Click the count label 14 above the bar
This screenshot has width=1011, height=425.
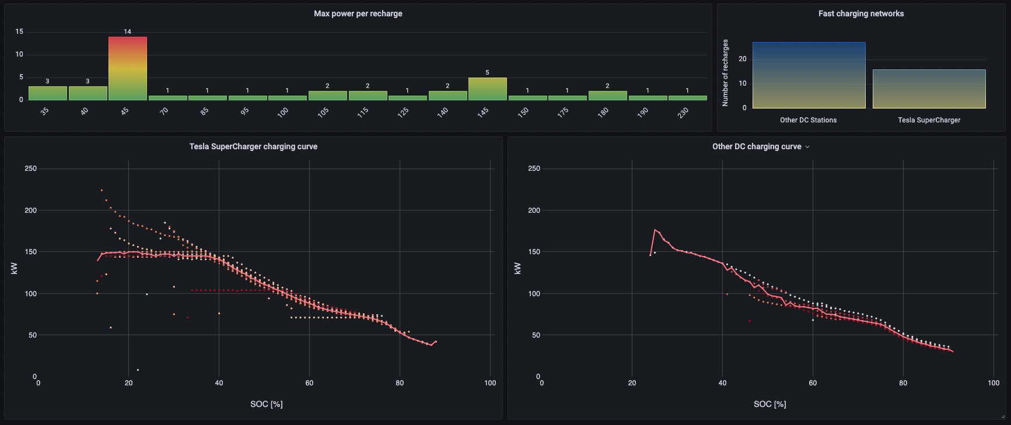pos(127,31)
